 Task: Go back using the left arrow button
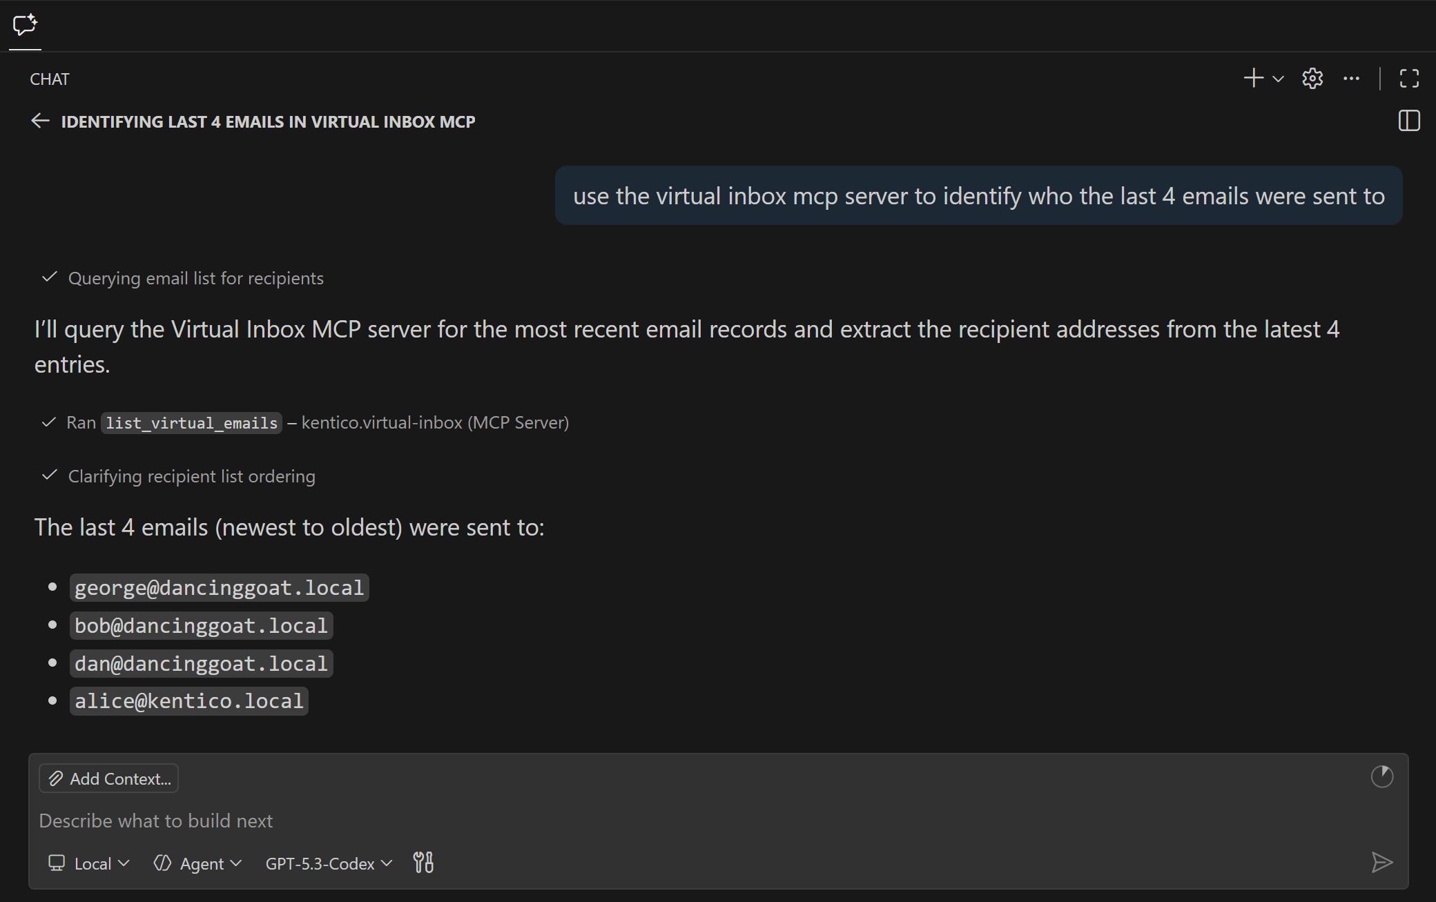[40, 121]
